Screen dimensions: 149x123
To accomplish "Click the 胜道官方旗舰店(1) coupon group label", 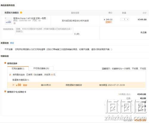I will pos(21,80).
